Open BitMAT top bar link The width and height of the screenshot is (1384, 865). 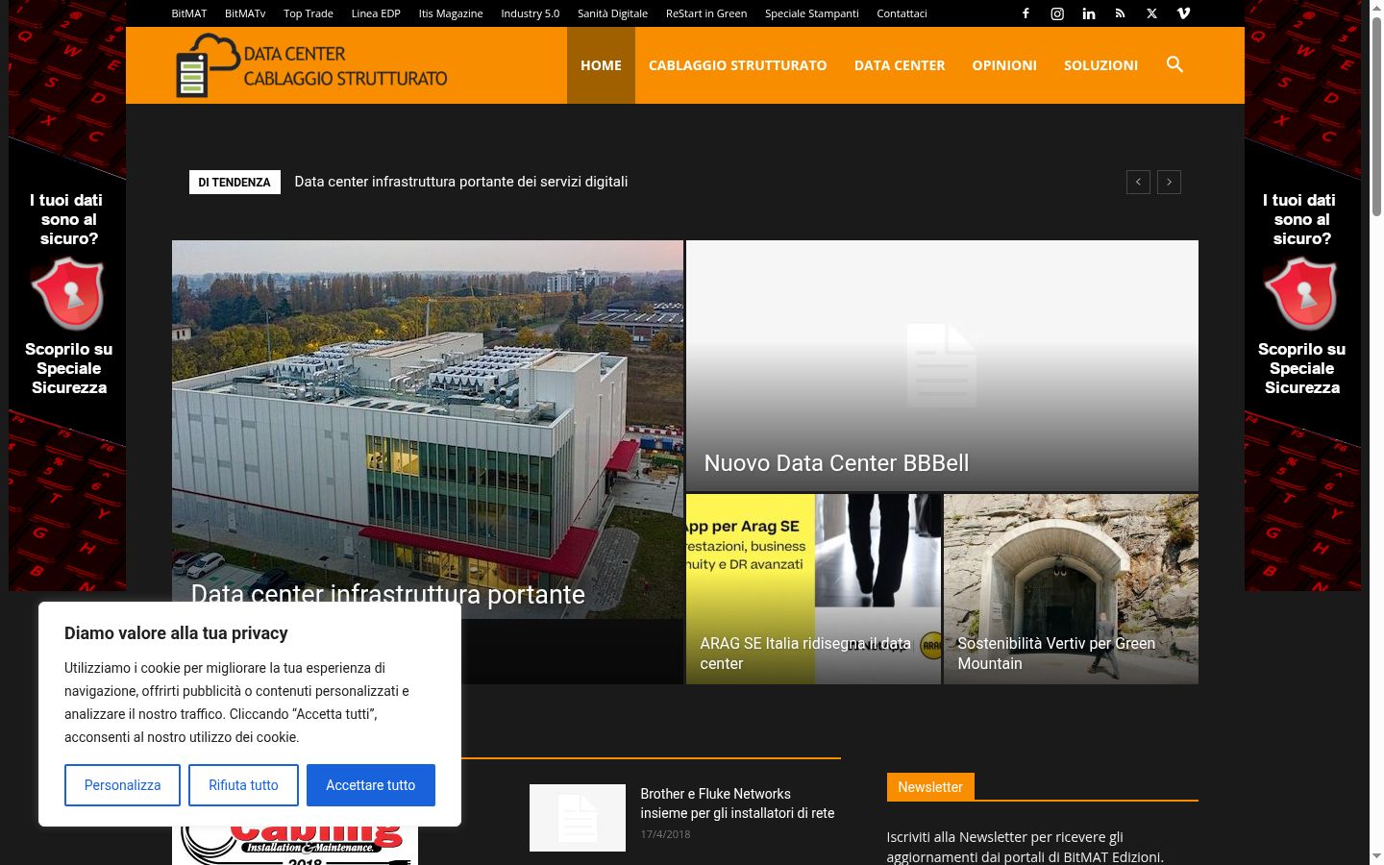click(x=189, y=13)
